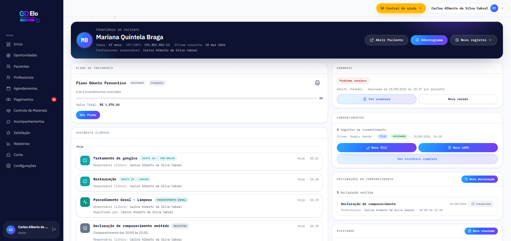The image size is (511, 241).
Task: Expand the Novo registro dropdown
Action: [x=473, y=40]
